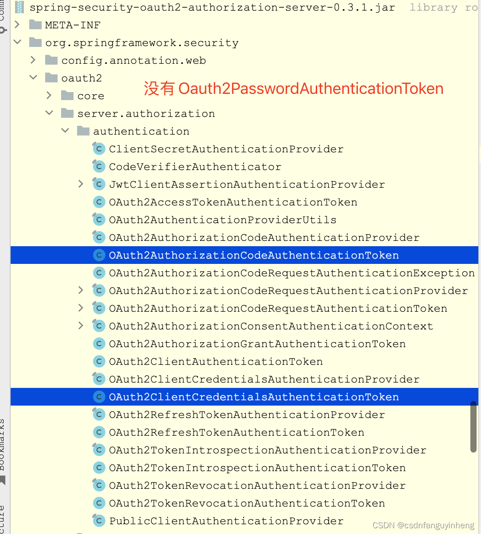This screenshot has width=481, height=534.
Task: Select OAuth2RefreshTokenAuthenticationProvider class name
Action: [247, 415]
